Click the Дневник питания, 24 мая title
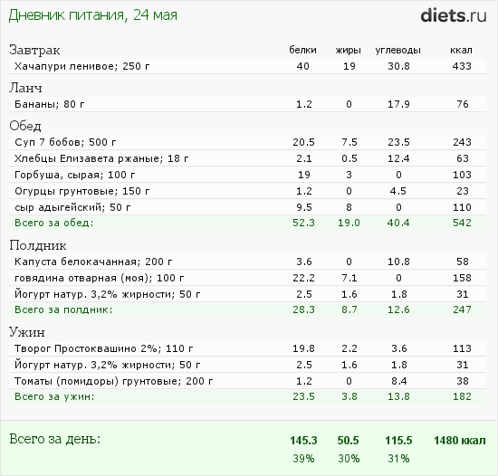The width and height of the screenshot is (498, 476). pos(92,15)
